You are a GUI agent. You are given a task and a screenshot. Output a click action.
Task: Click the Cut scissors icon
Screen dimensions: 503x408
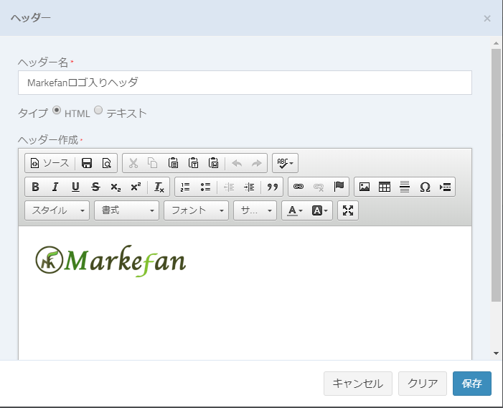point(133,163)
